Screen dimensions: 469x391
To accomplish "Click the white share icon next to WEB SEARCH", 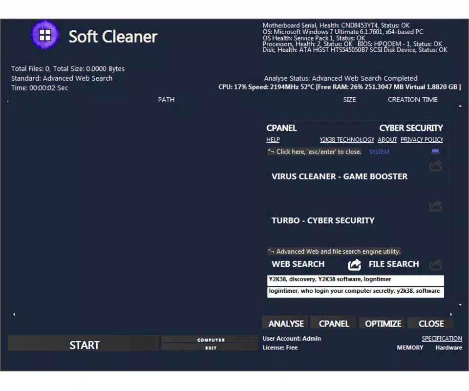I will click(x=355, y=264).
